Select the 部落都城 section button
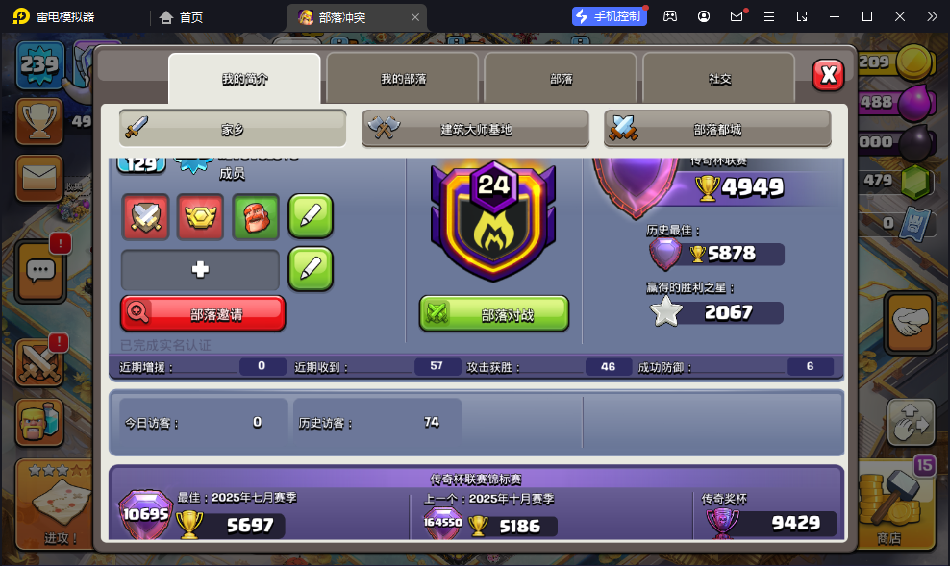950x566 pixels. pos(717,129)
